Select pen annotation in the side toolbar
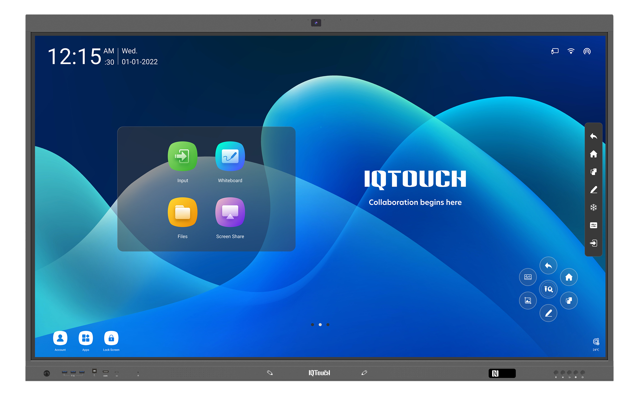 coord(593,190)
